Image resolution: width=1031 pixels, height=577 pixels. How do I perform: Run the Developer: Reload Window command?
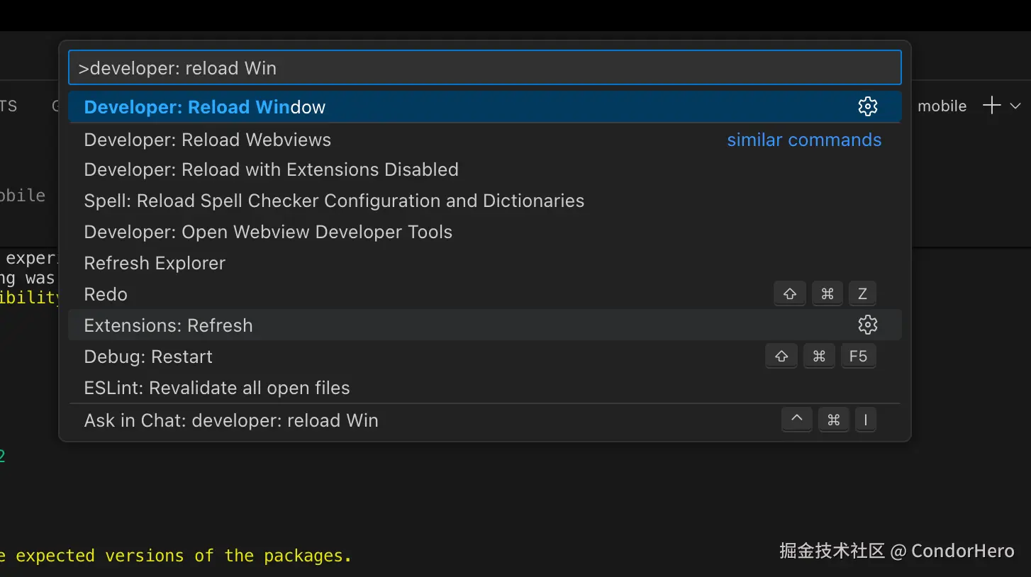pyautogui.click(x=205, y=107)
